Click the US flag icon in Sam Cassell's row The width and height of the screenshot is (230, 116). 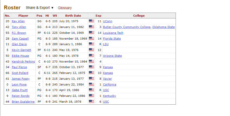click(91, 39)
